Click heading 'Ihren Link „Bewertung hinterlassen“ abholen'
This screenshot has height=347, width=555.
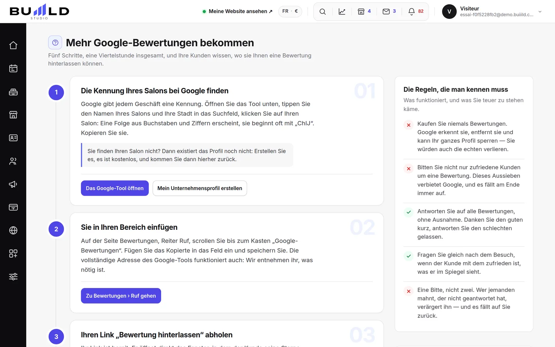156,335
